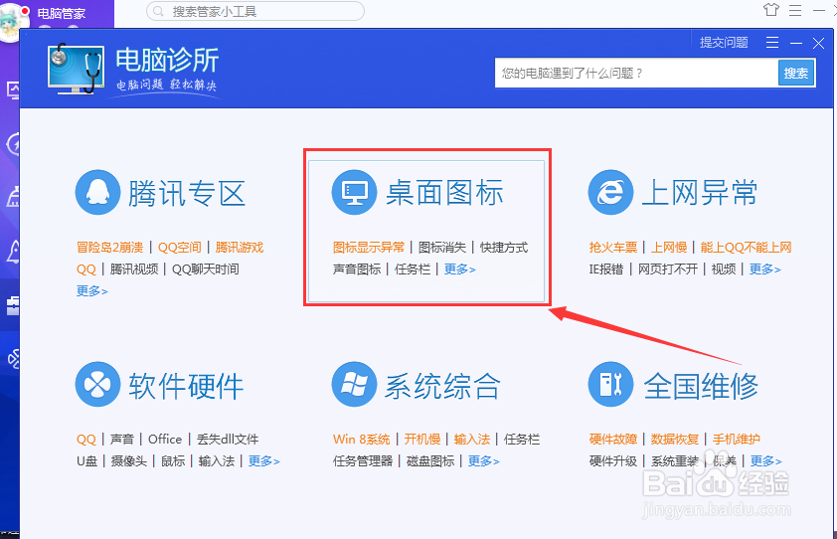Image resolution: width=837 pixels, height=539 pixels.
Task: Open the menu icon in 电脑管家 title bar
Action: tap(795, 10)
